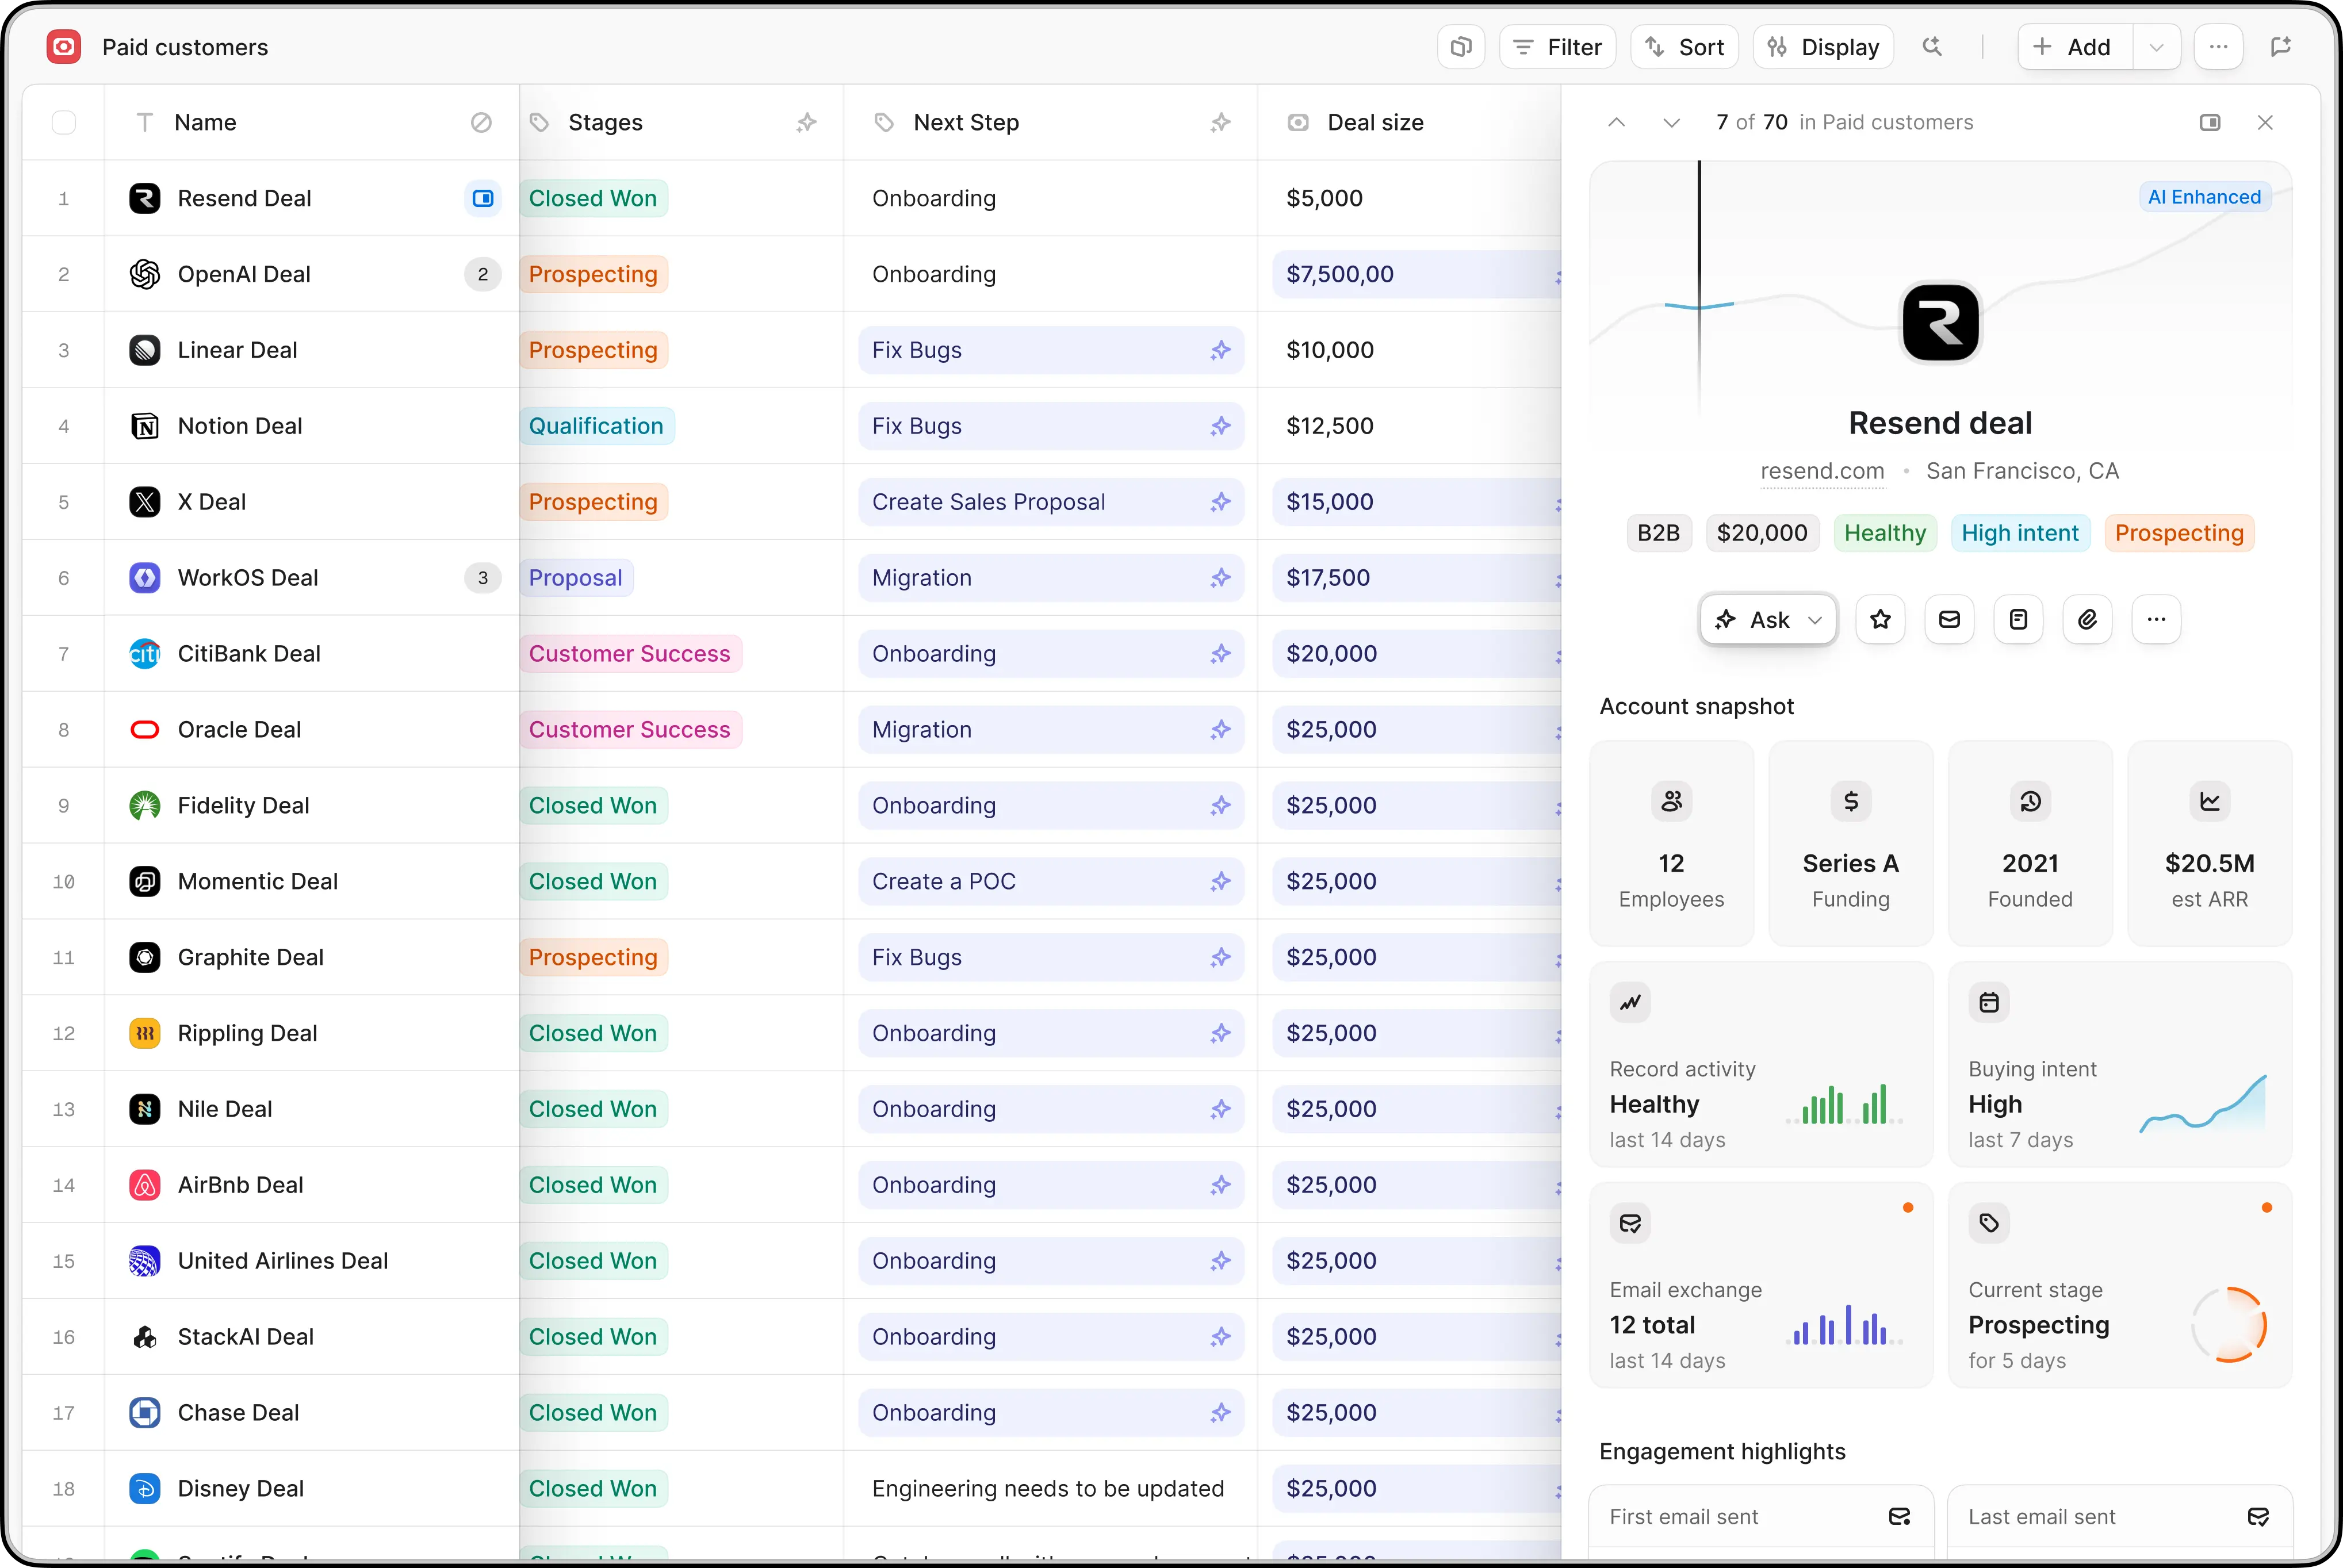Image resolution: width=2343 pixels, height=1568 pixels.
Task: Open the Display settings
Action: (x=1823, y=47)
